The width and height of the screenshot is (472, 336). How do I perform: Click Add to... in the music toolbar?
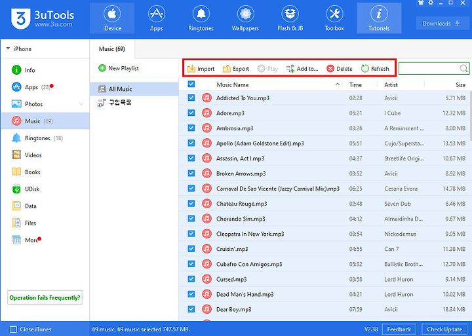pyautogui.click(x=302, y=69)
